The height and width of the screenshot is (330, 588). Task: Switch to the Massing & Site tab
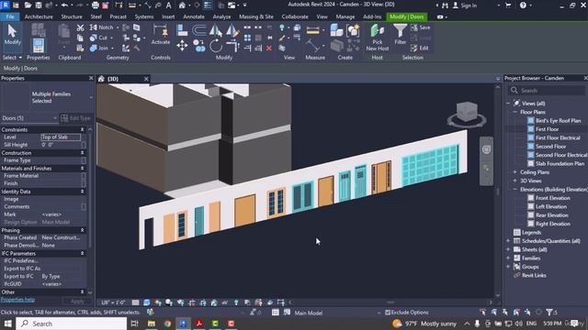pyautogui.click(x=256, y=16)
